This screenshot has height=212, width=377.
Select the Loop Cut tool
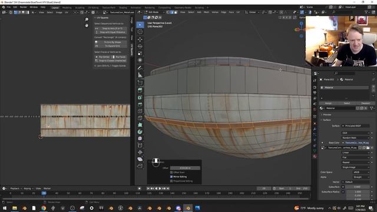point(140,111)
